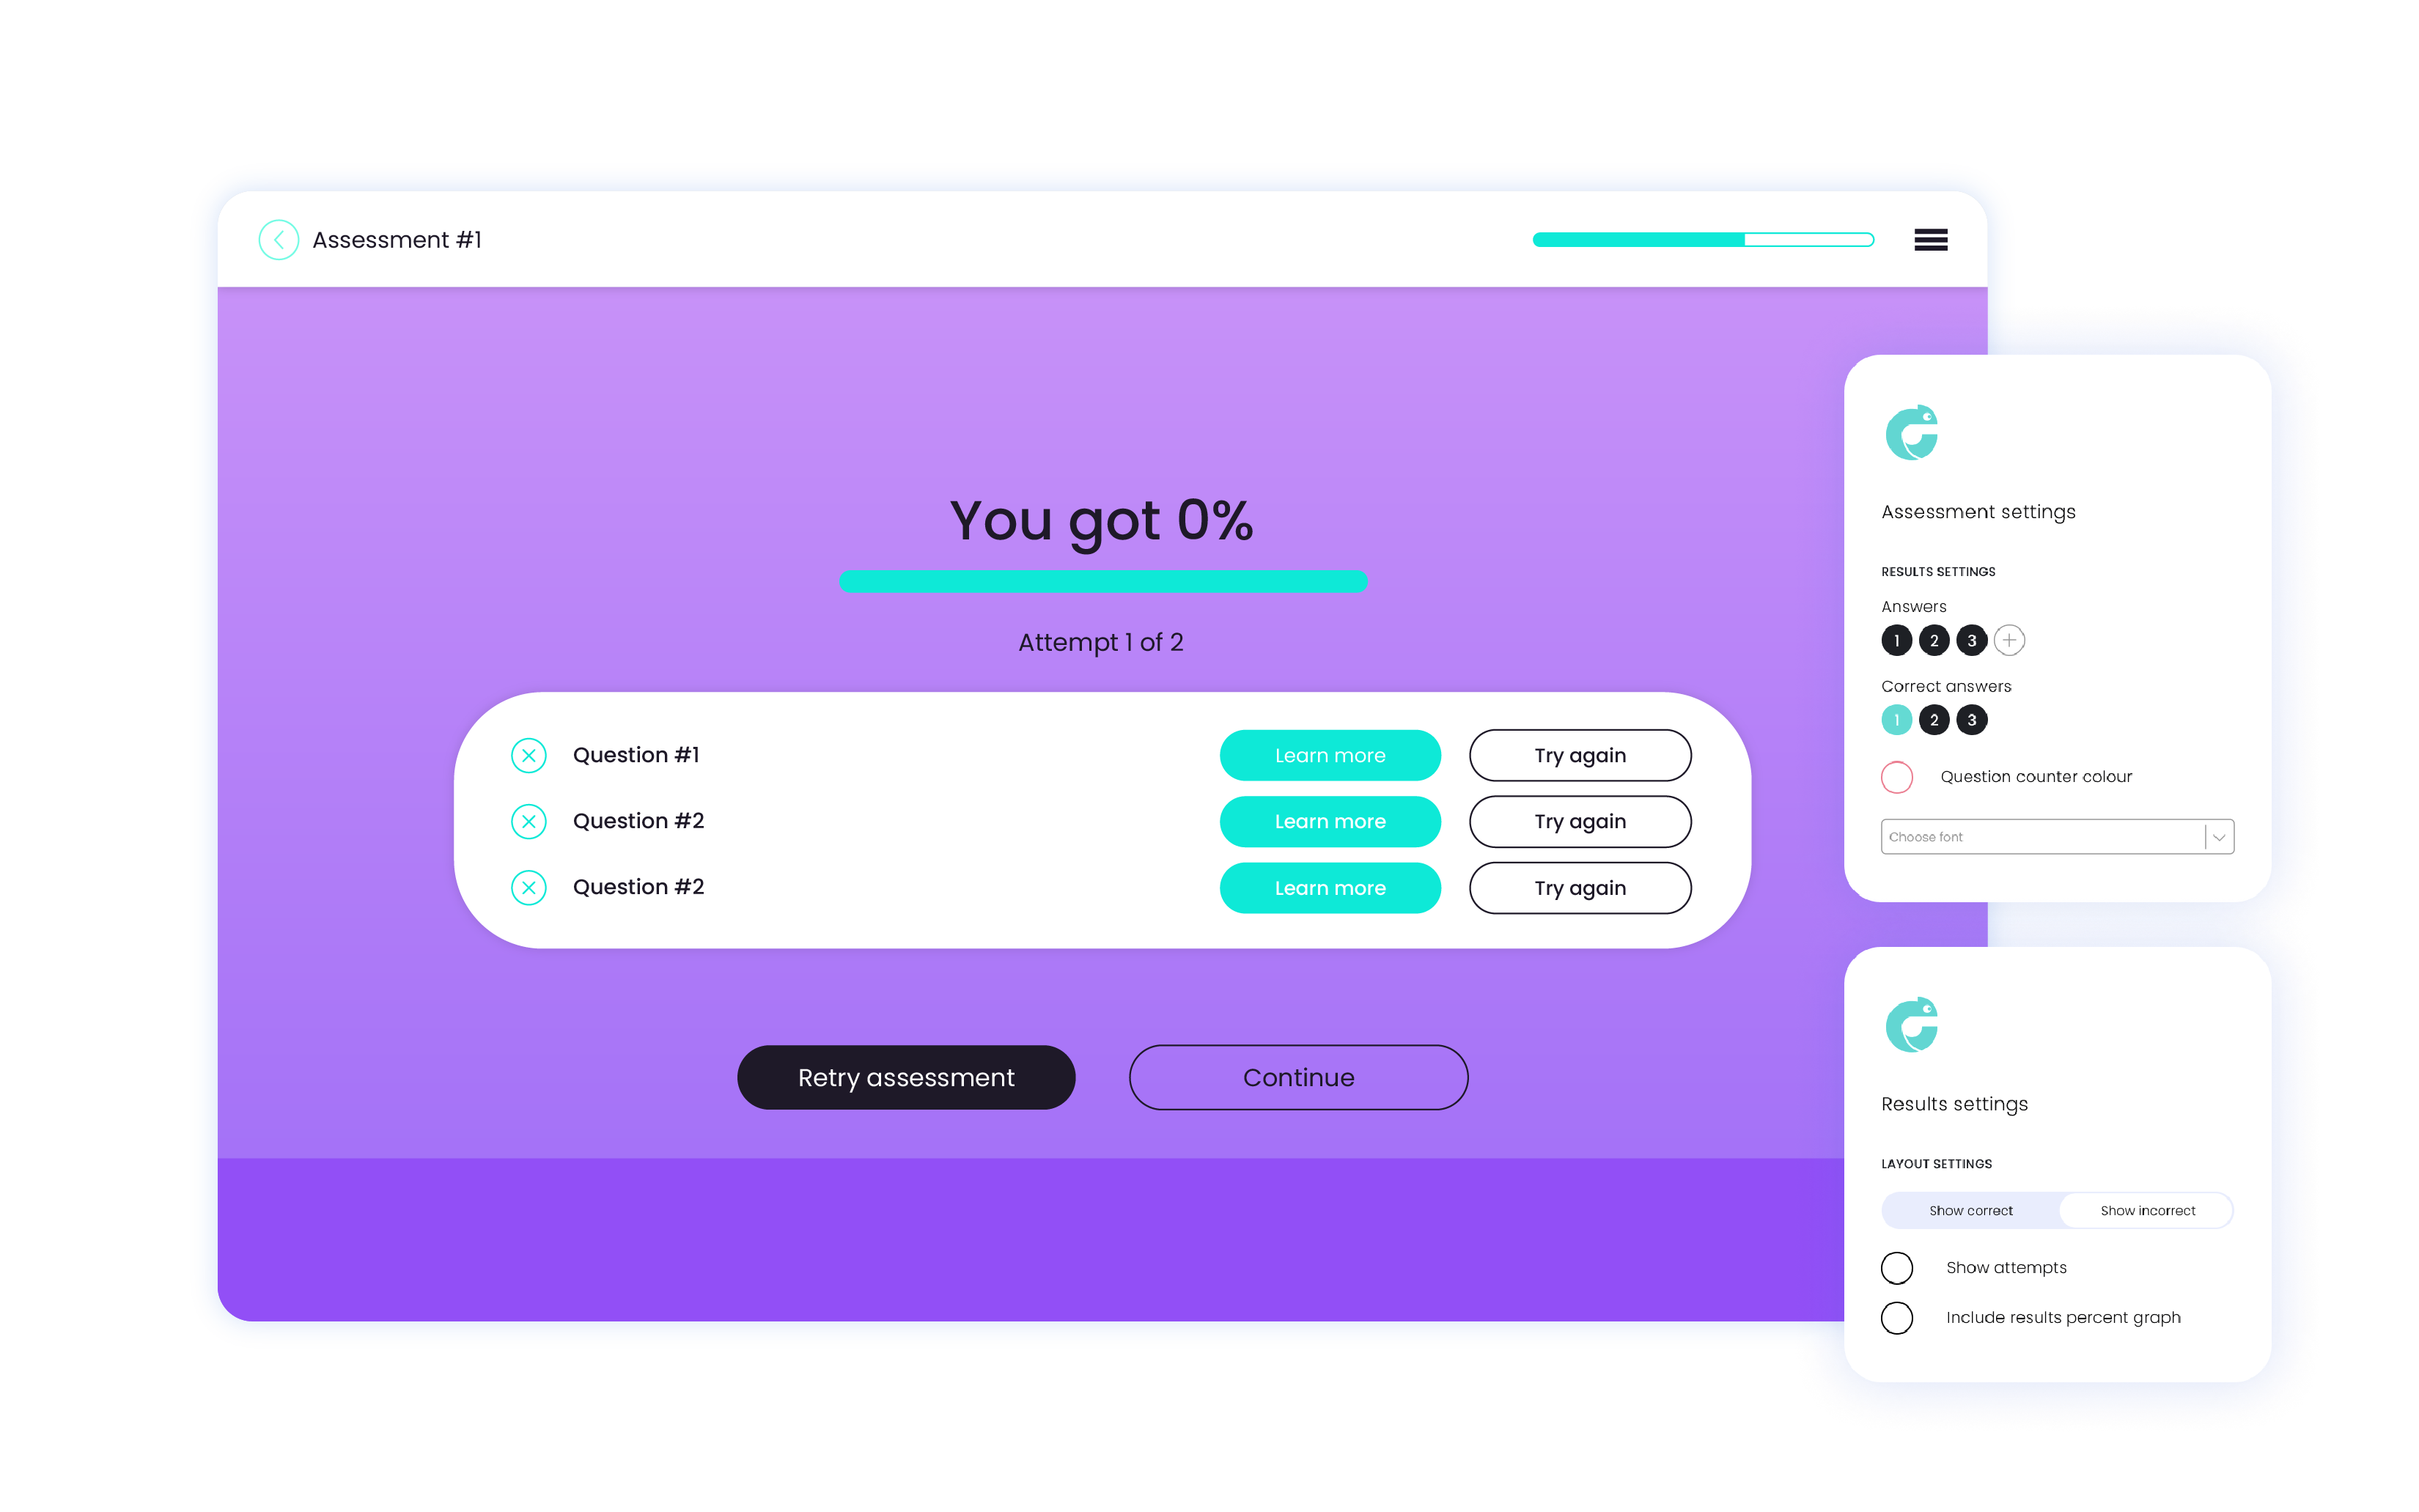Viewport: 2419px width, 1512px height.
Task: Click the X icon next to third question
Action: [x=529, y=887]
